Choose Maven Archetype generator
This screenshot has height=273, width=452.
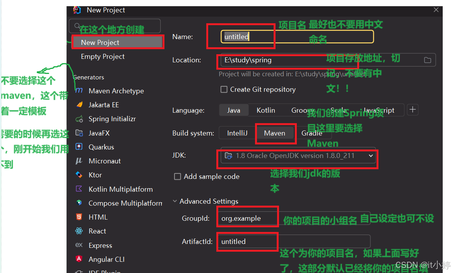pyautogui.click(x=116, y=91)
